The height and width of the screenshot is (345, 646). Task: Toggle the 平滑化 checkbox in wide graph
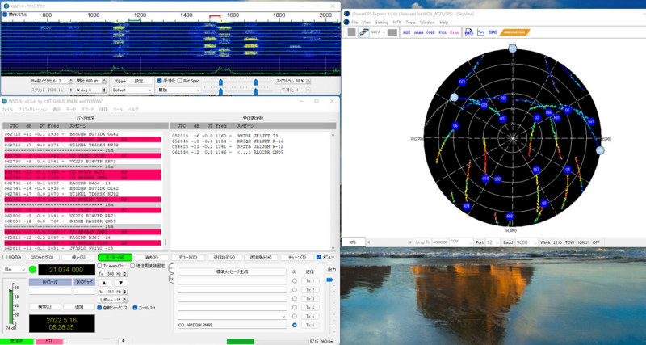point(159,82)
